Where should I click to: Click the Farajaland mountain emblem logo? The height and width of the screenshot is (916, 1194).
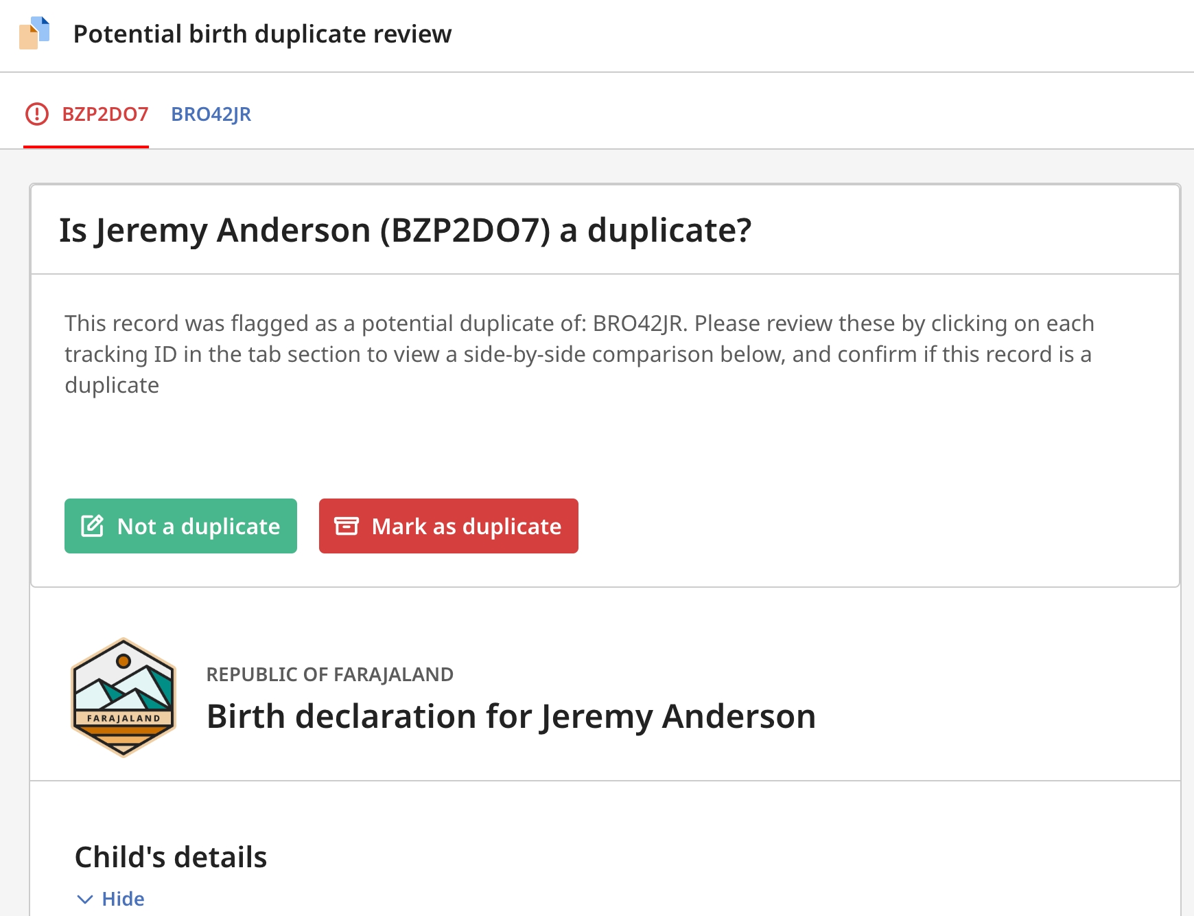[124, 697]
